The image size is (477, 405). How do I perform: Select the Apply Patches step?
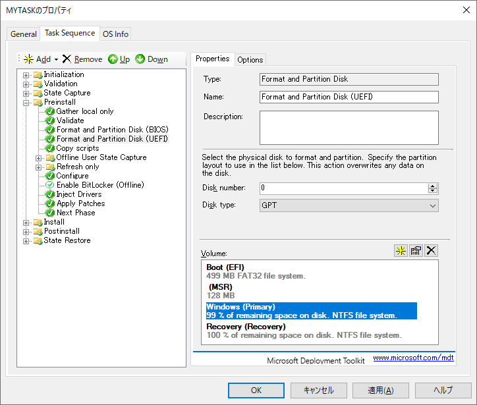click(80, 203)
